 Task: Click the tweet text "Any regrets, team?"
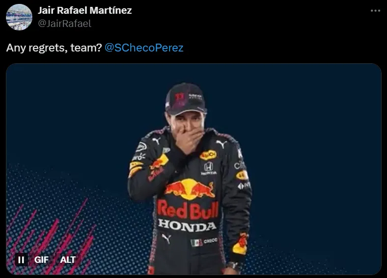tap(54, 48)
